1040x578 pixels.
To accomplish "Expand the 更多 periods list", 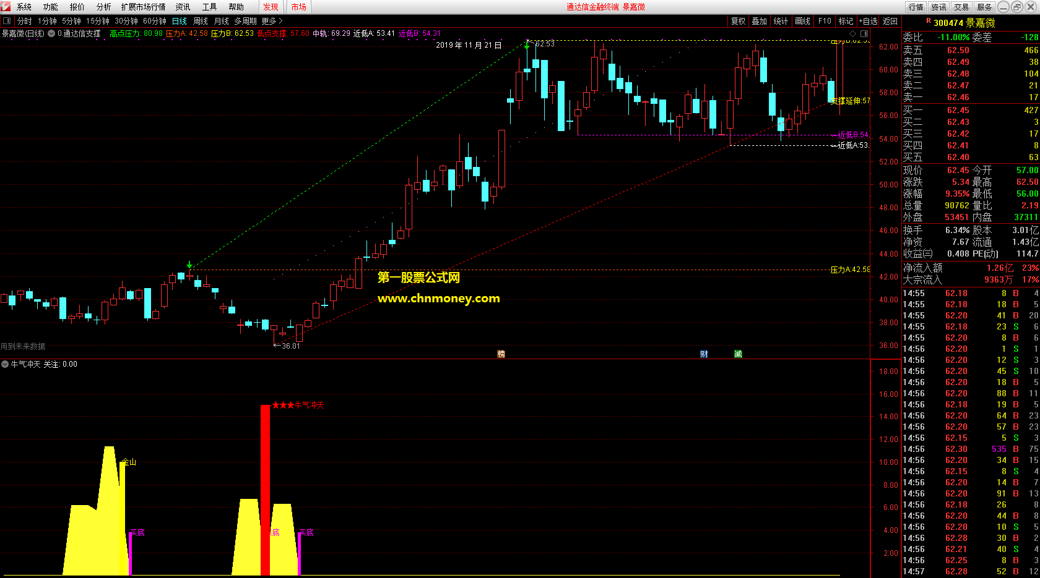I will coord(271,21).
